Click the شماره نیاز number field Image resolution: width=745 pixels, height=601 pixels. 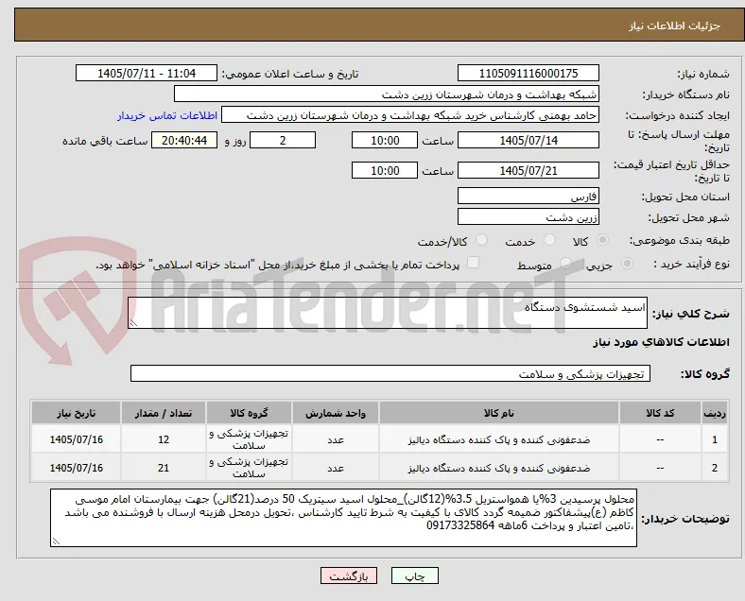pos(528,73)
